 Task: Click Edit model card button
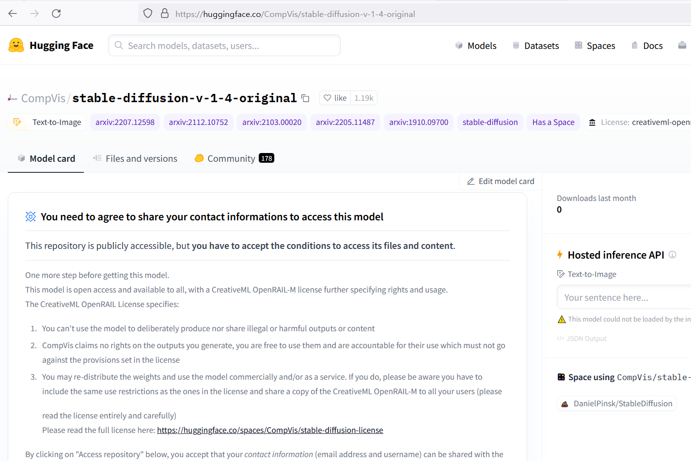click(x=501, y=181)
